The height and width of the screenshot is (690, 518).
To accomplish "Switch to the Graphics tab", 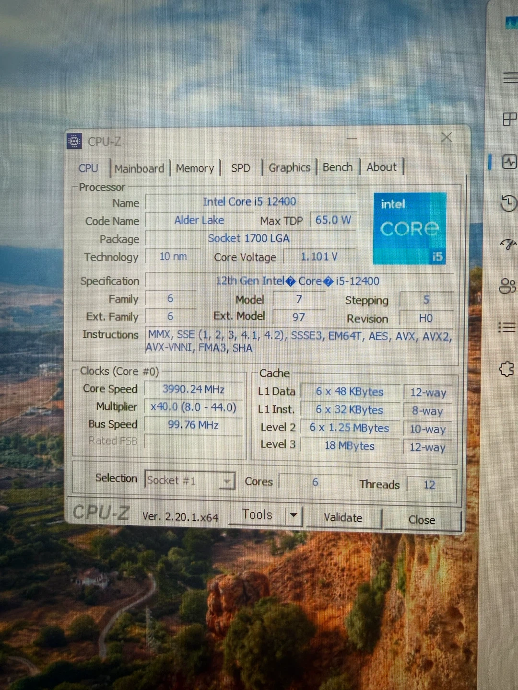I will tap(289, 168).
